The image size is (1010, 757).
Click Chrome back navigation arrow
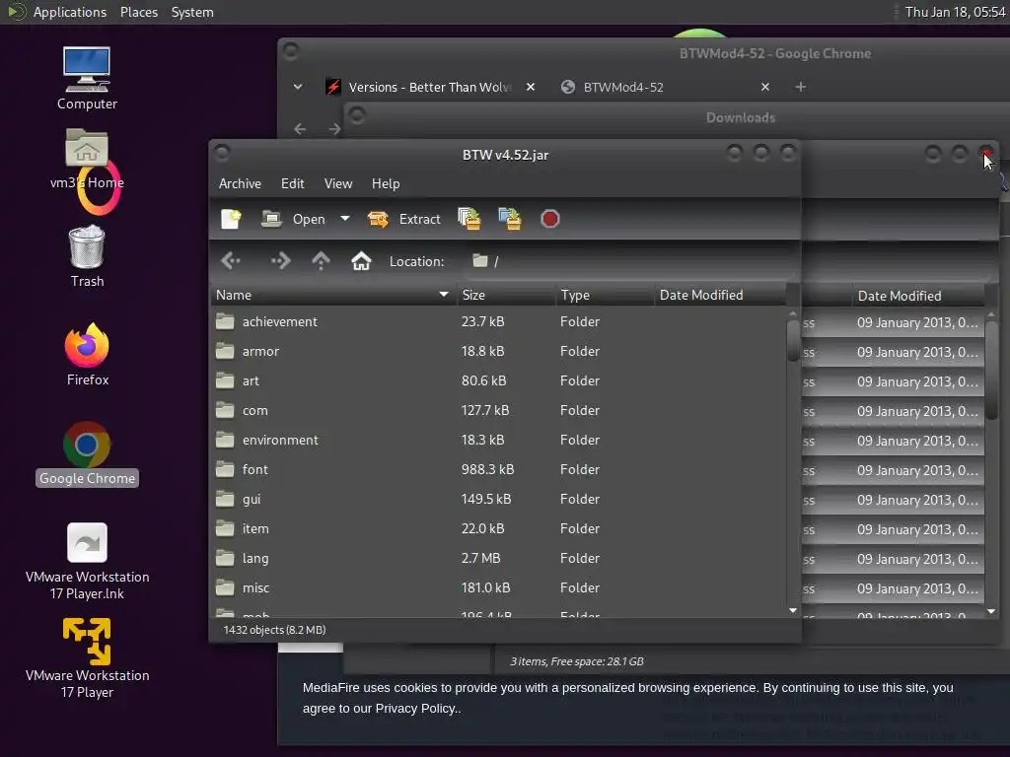click(x=300, y=129)
